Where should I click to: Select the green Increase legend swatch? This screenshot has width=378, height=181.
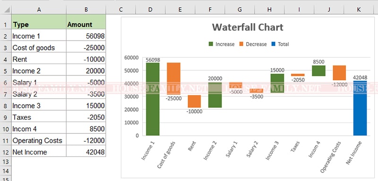click(211, 44)
